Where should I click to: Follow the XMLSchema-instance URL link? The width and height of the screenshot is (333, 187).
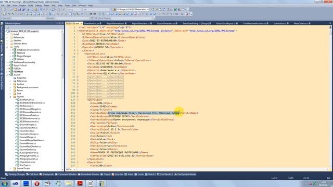click(143, 31)
